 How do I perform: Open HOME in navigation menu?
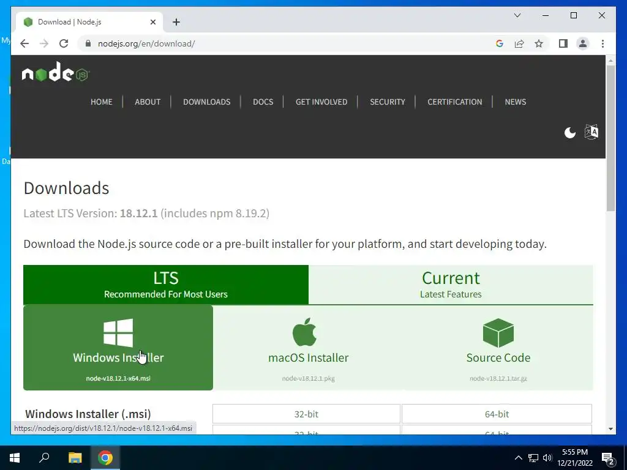point(102,102)
